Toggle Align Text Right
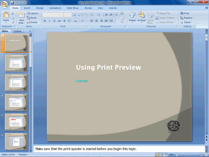This screenshot has height=157, width=209. coord(102,21)
